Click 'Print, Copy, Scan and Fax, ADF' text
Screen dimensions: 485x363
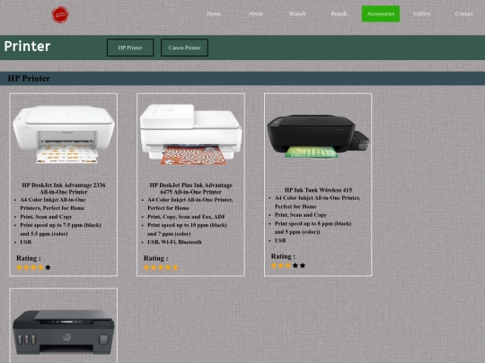pyautogui.click(x=186, y=217)
